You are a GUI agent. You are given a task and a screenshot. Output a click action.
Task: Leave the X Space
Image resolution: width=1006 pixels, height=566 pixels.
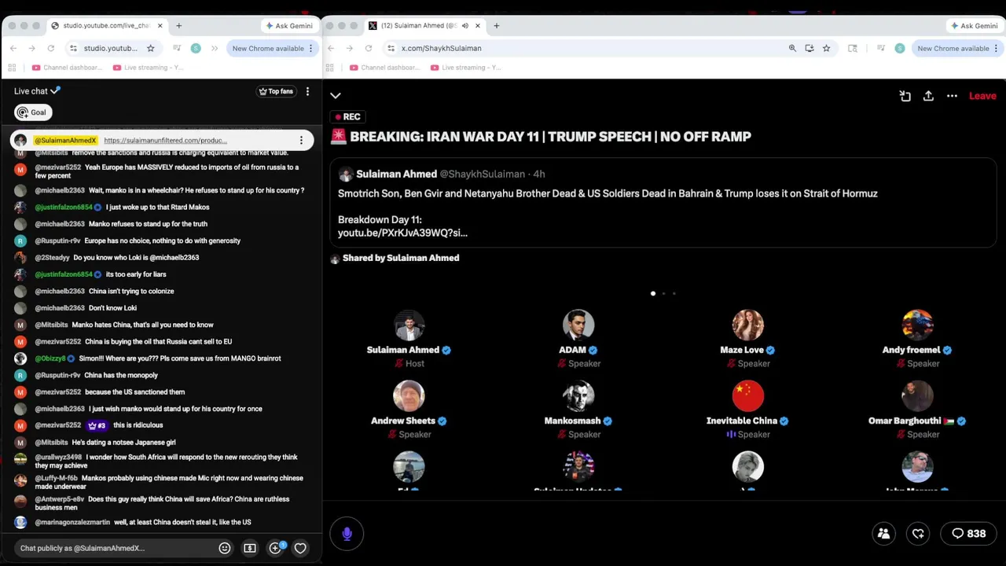(x=982, y=96)
